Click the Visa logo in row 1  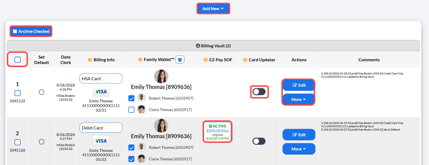[101, 91]
